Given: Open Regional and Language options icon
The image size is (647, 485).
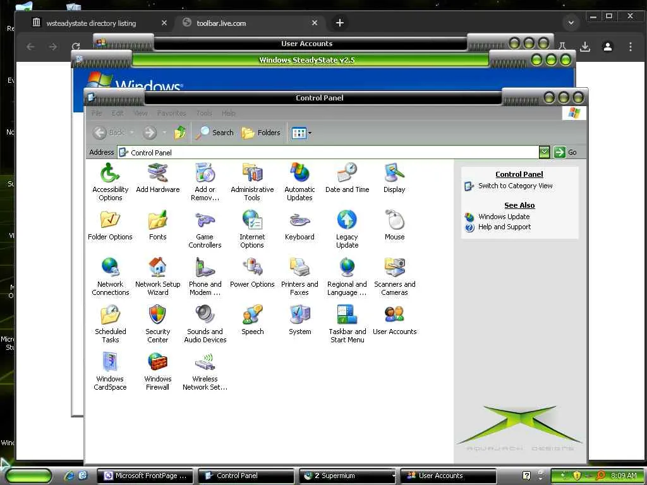Looking at the screenshot, I should pyautogui.click(x=347, y=277).
